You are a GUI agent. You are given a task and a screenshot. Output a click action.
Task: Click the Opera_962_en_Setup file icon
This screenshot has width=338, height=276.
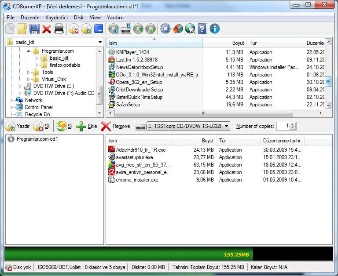point(112,82)
